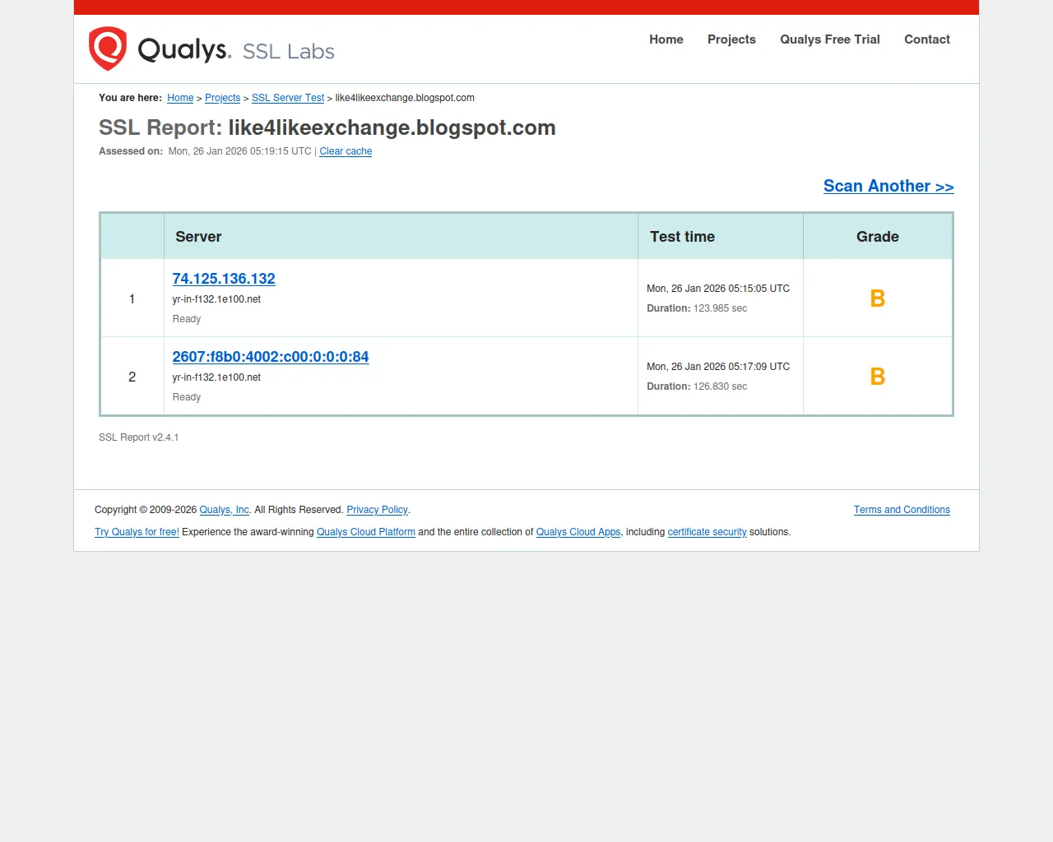Viewport: 1053px width, 842px height.
Task: Open the Contact page from the header
Action: (926, 39)
